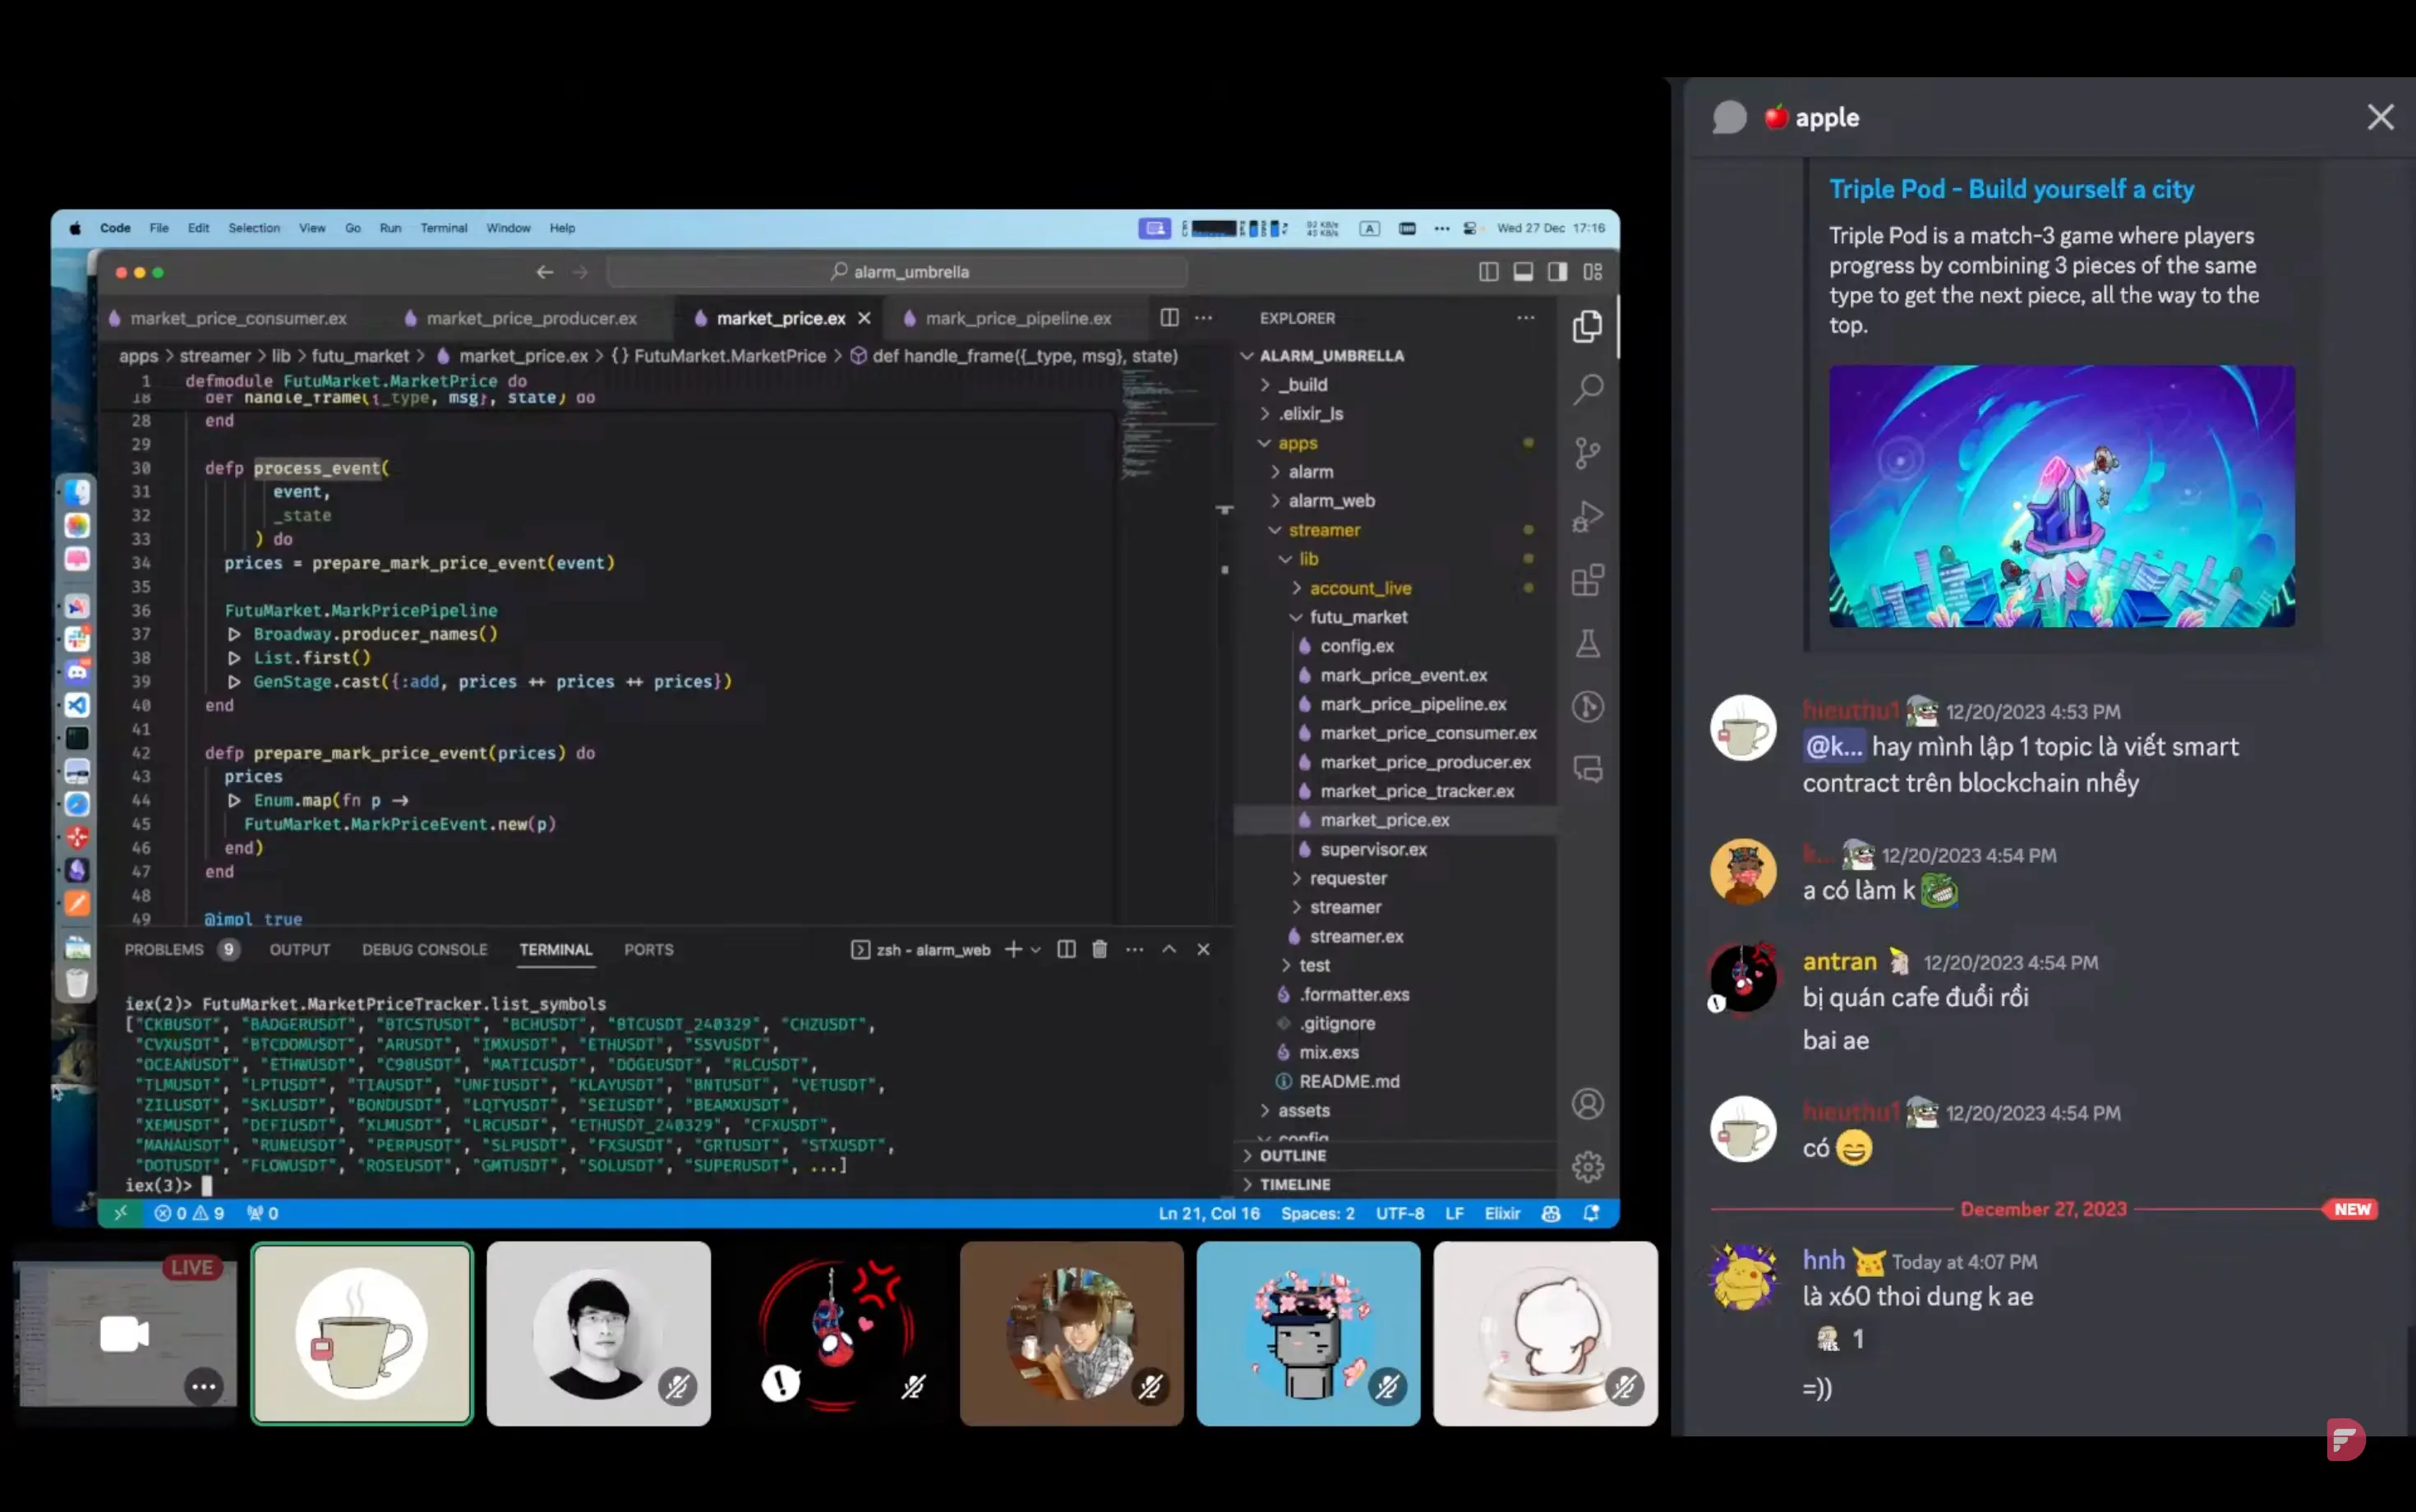Open the Copilot status icon in the status bar
This screenshot has width=2416, height=1512.
[x=1551, y=1213]
